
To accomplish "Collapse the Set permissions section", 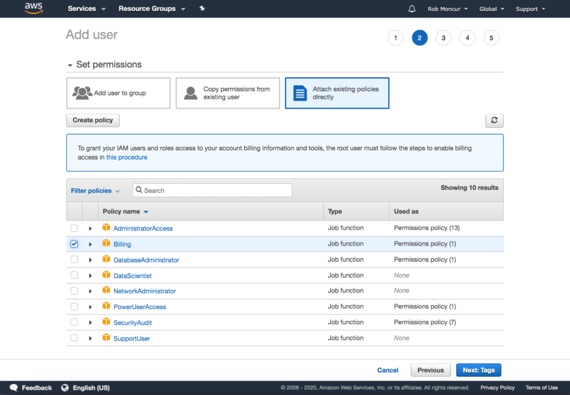I will tap(70, 65).
